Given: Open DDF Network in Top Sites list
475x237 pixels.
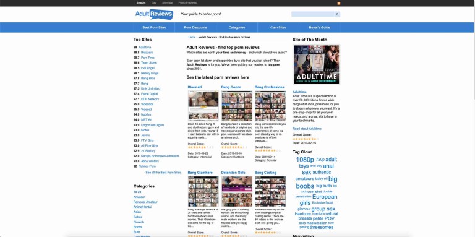Looking at the screenshot, I should (150, 99).
